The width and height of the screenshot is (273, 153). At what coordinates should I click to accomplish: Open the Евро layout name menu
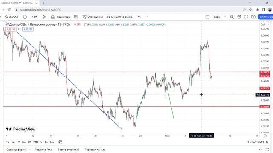click(217, 17)
